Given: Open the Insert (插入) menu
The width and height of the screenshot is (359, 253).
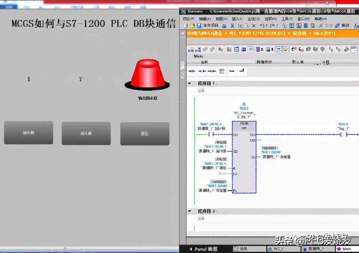Looking at the screenshot, I should pos(237,19).
